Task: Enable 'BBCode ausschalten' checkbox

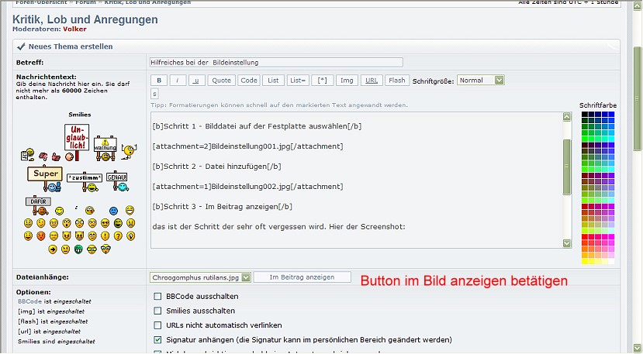Action: click(157, 296)
